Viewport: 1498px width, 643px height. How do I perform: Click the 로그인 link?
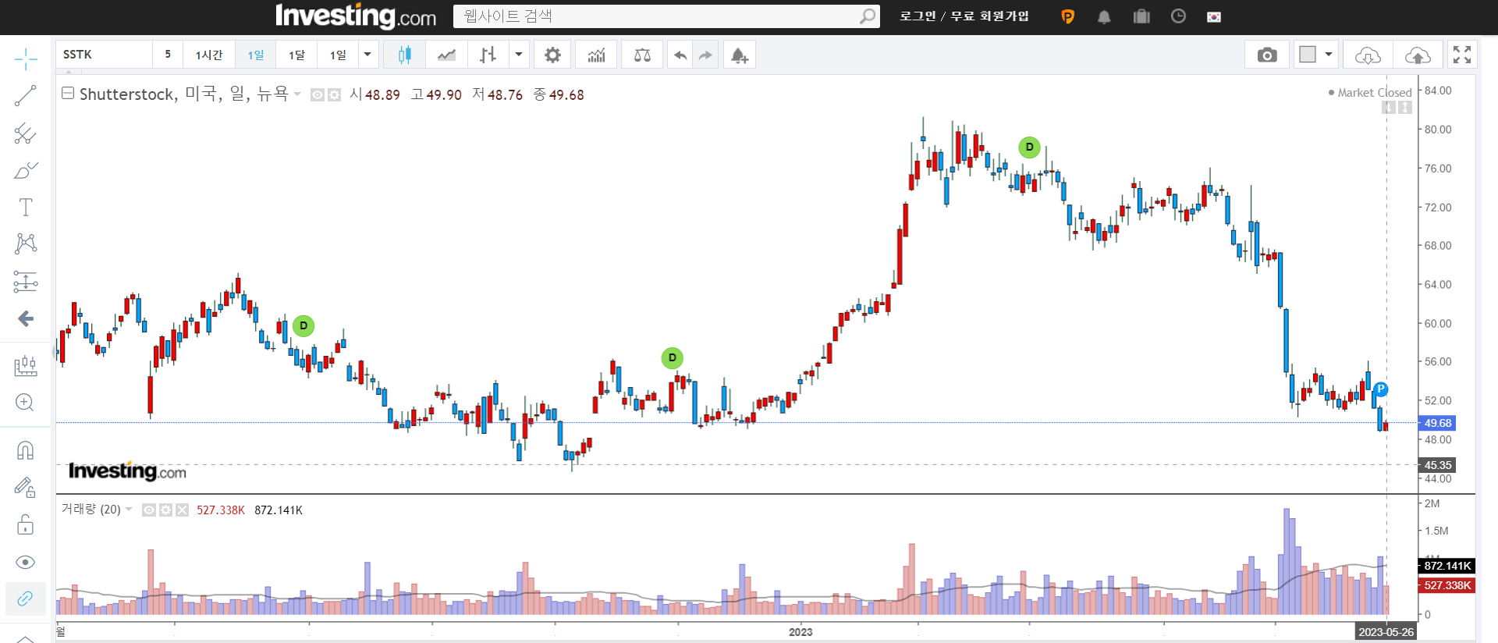coord(918,16)
